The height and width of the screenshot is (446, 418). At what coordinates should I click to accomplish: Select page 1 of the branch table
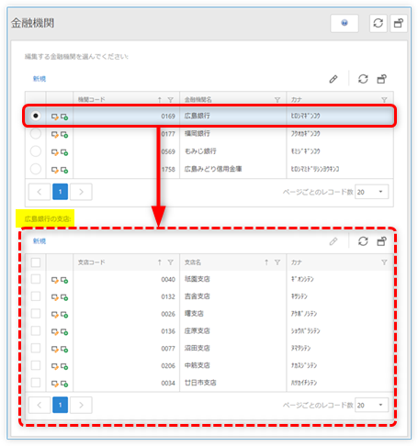tap(60, 405)
